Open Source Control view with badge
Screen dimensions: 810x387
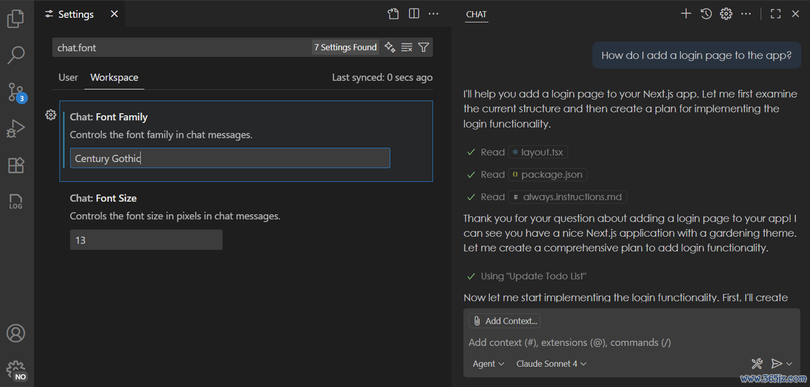tap(16, 92)
